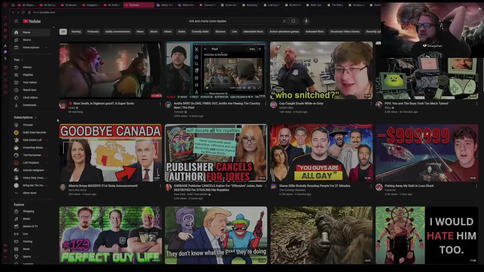
Task: Open Subscriptions feed in sidebar
Action: point(31,47)
